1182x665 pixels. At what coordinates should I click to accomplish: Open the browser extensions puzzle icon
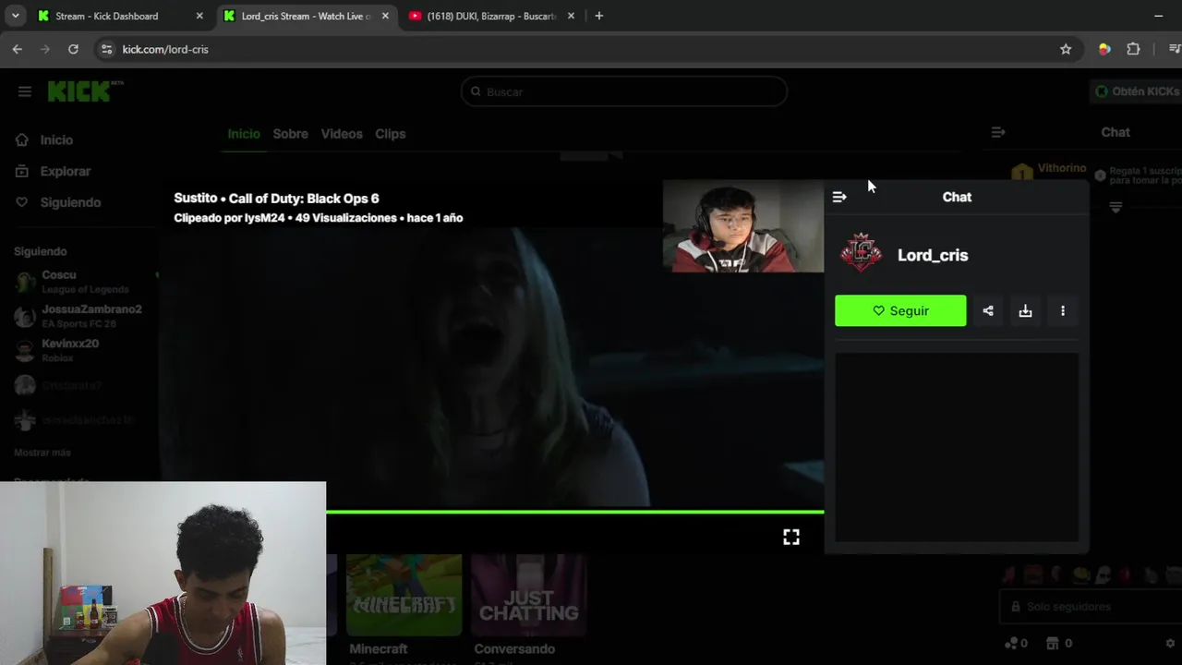pyautogui.click(x=1133, y=49)
